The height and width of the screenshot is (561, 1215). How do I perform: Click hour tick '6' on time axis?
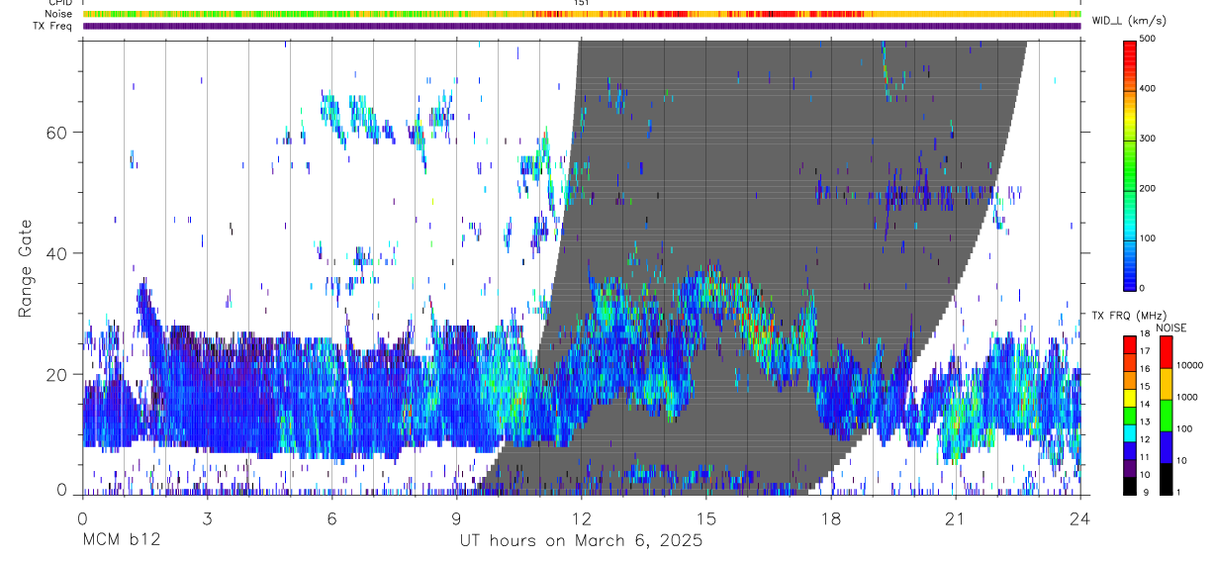tap(331, 518)
